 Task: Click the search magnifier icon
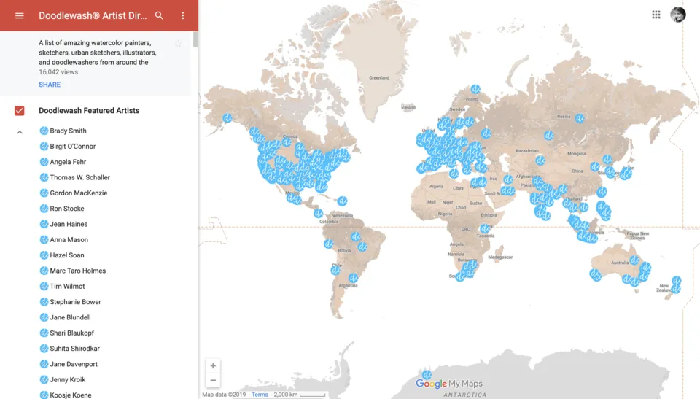point(159,15)
